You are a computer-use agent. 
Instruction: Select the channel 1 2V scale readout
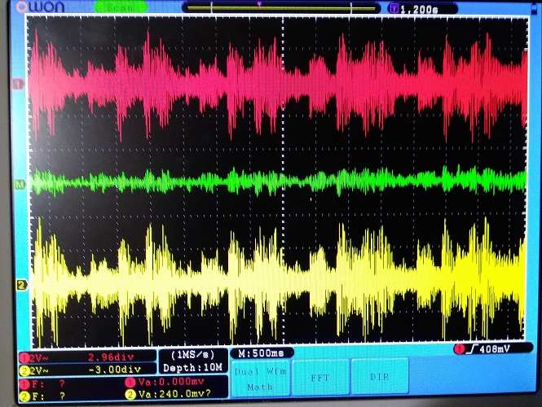coord(38,357)
